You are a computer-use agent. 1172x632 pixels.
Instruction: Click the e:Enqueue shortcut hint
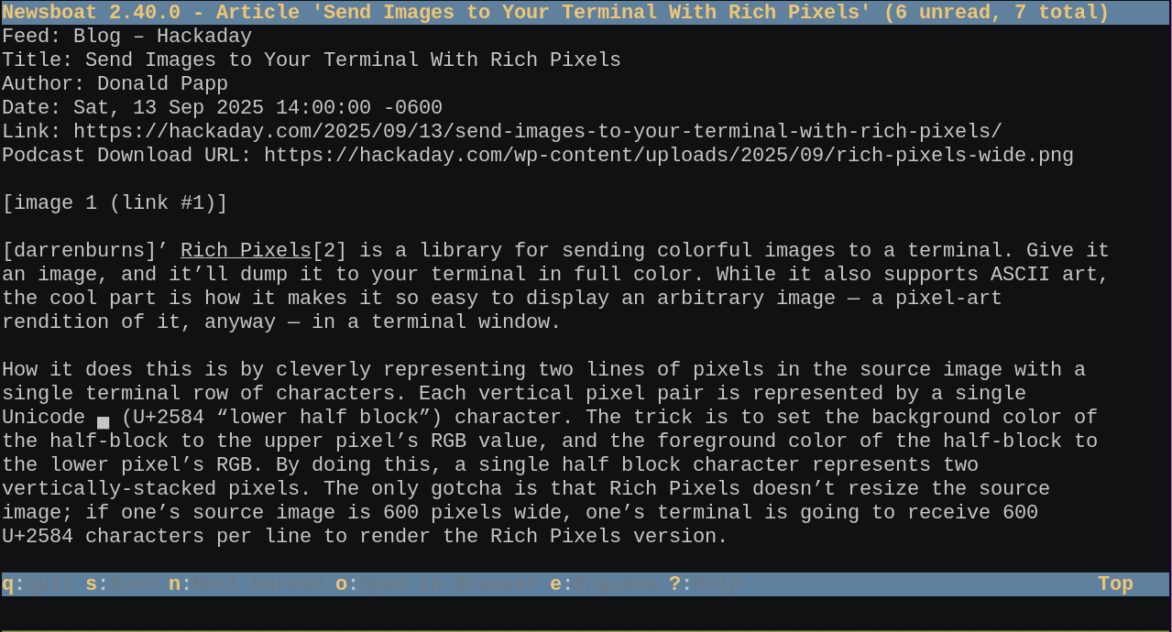pos(603,584)
